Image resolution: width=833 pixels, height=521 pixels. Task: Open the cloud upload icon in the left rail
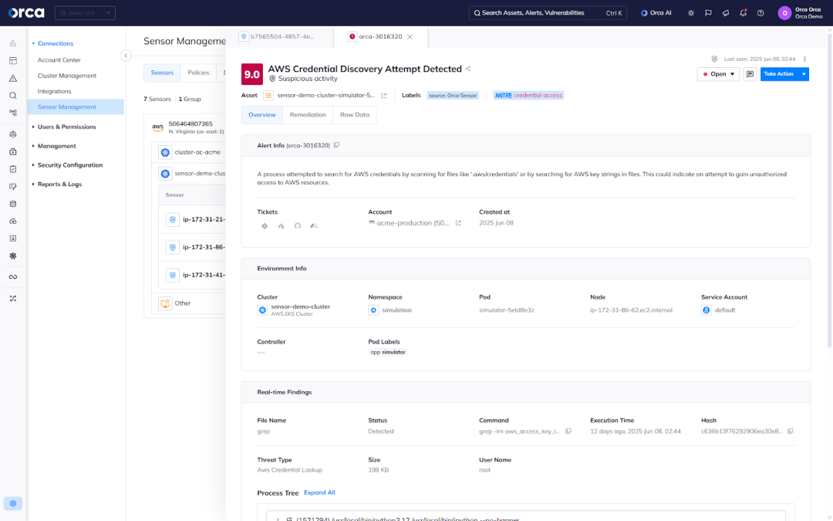13,222
